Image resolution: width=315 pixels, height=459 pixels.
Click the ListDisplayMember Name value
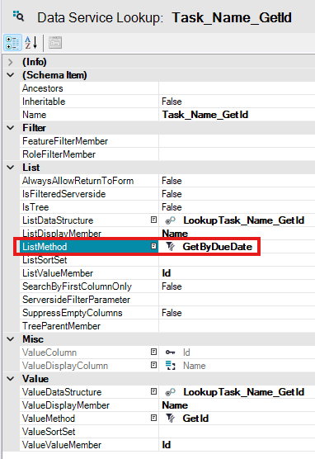click(x=175, y=234)
